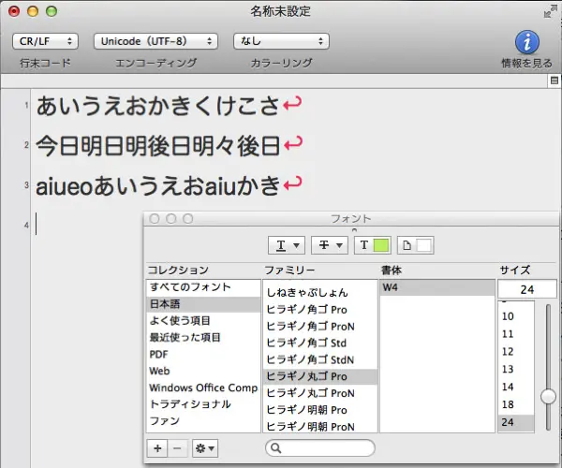Set font size to 14
The width and height of the screenshot is (562, 468).
click(x=516, y=387)
